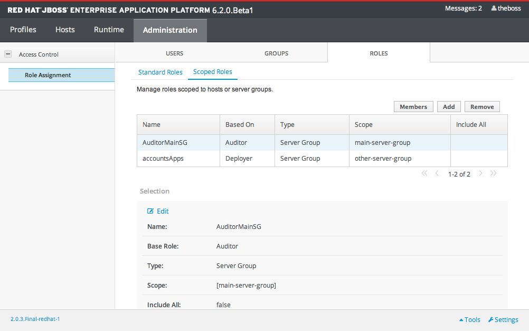The image size is (529, 331).
Task: Open the Standard Roles sub-tab
Action: click(x=160, y=72)
